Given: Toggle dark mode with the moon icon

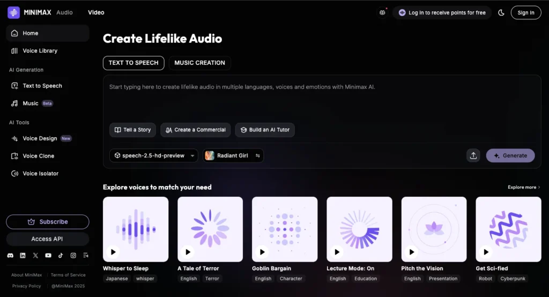Looking at the screenshot, I should [x=501, y=12].
